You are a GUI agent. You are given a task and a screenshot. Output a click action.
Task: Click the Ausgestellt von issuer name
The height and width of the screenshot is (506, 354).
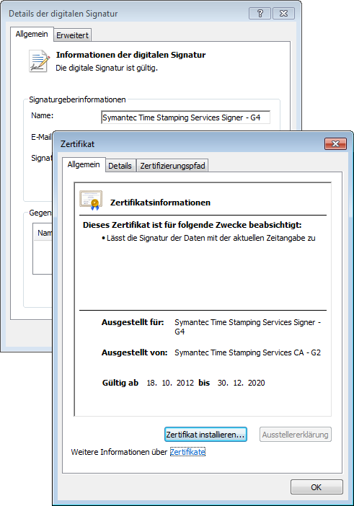[247, 352]
